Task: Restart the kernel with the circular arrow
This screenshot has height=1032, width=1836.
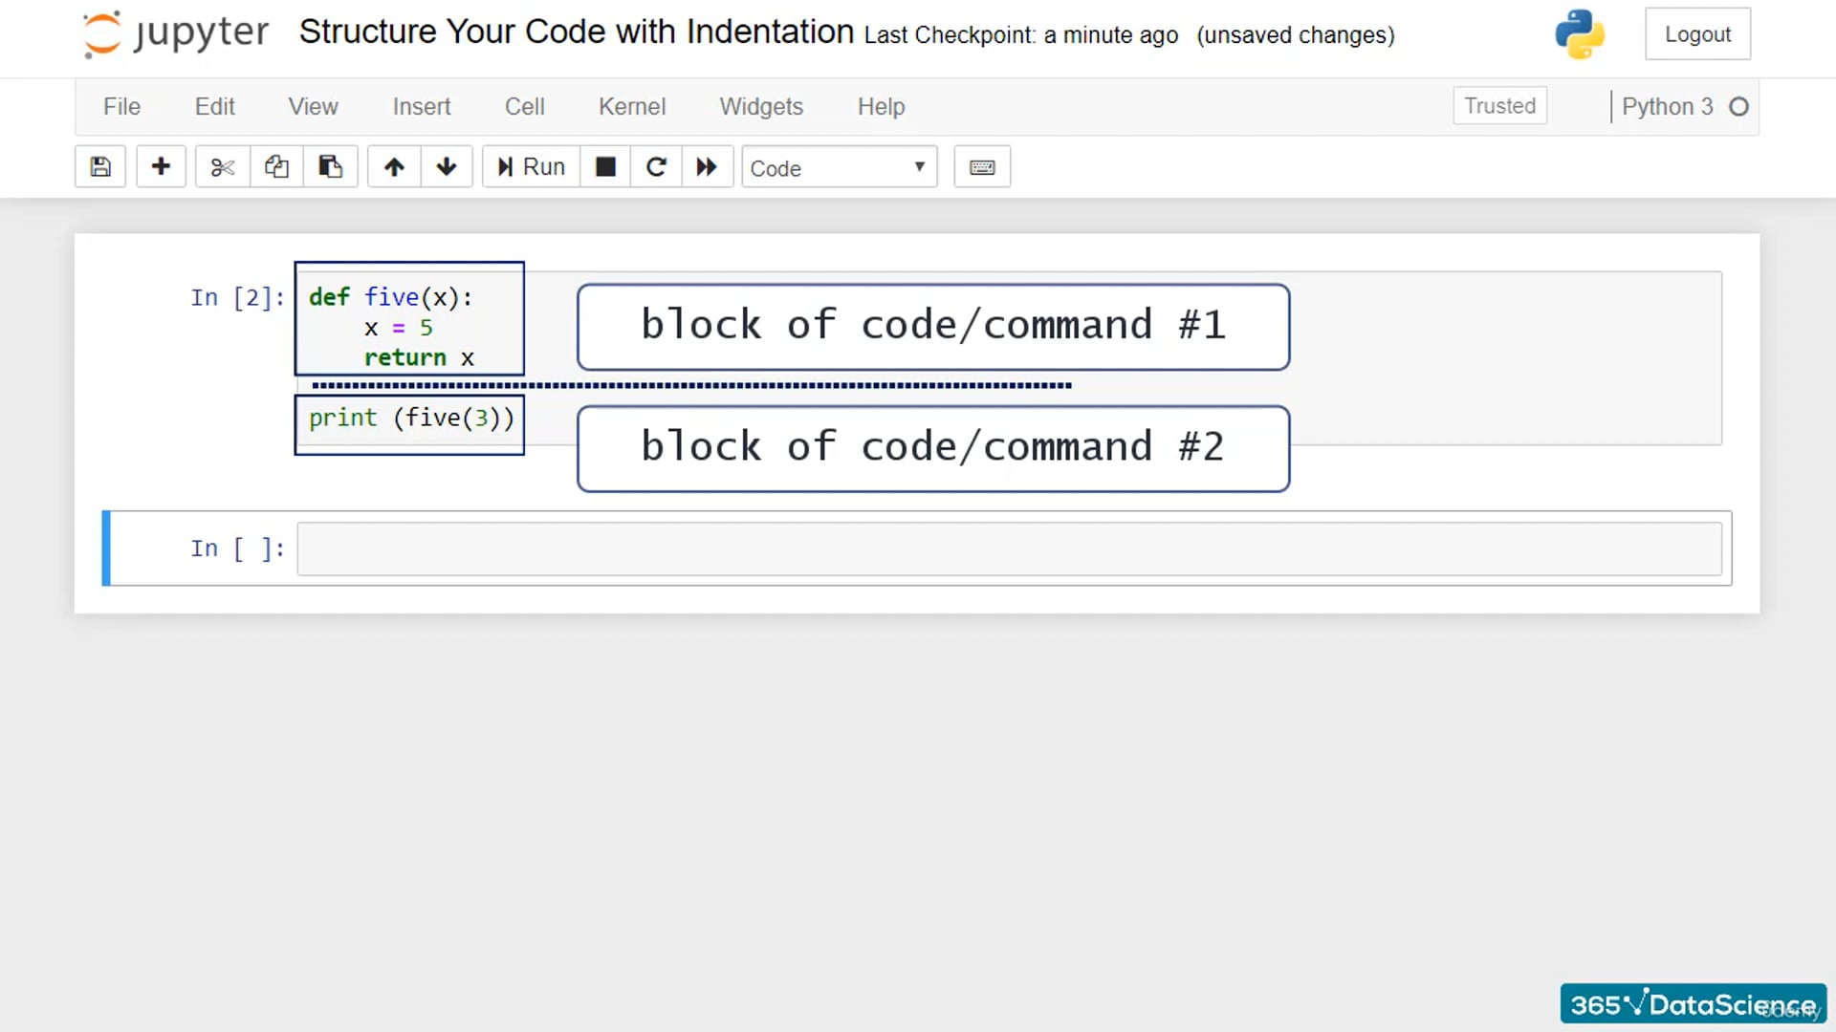Action: [x=656, y=167]
